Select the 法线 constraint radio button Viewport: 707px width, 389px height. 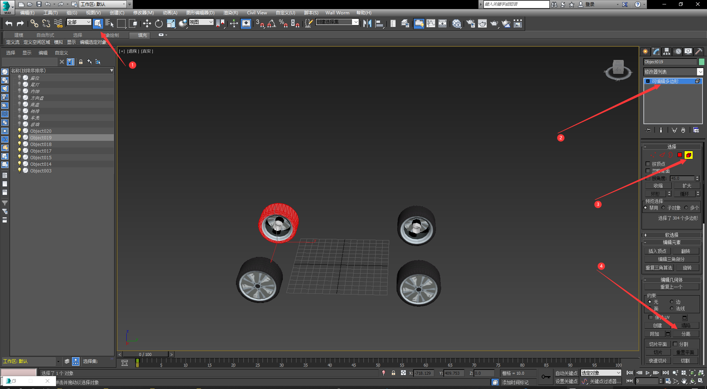click(672, 308)
